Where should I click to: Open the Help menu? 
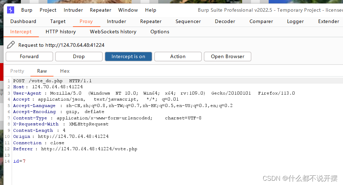point(150,10)
